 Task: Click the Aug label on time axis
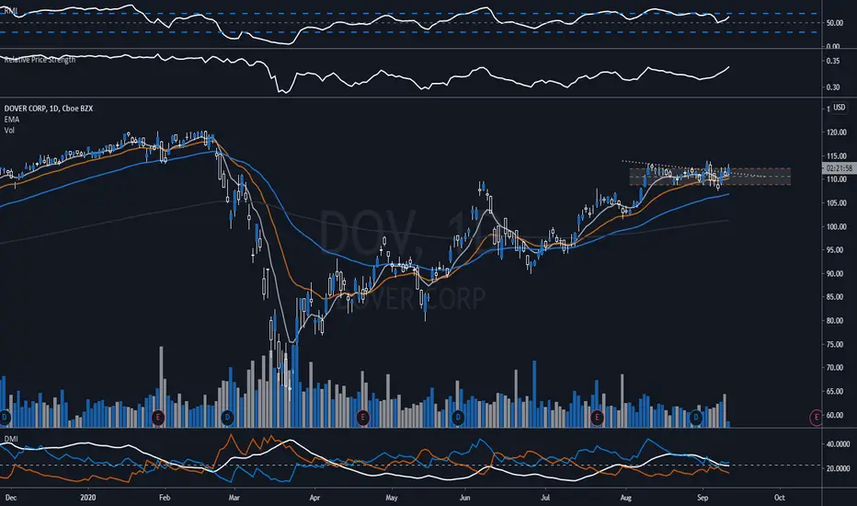click(x=626, y=498)
